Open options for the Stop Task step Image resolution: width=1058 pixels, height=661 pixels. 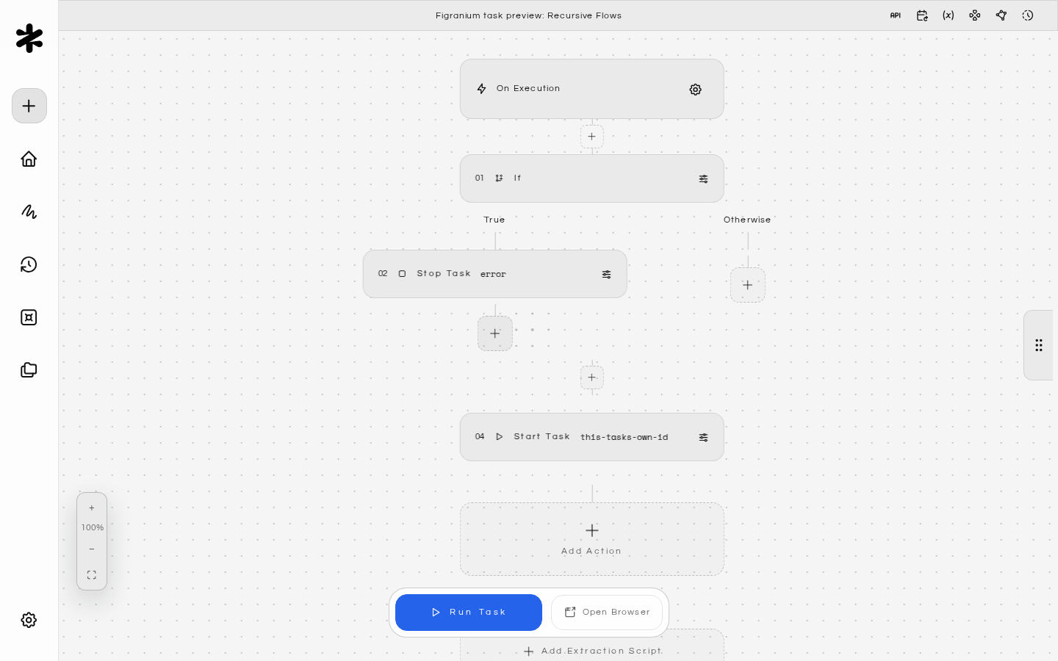[x=606, y=274]
